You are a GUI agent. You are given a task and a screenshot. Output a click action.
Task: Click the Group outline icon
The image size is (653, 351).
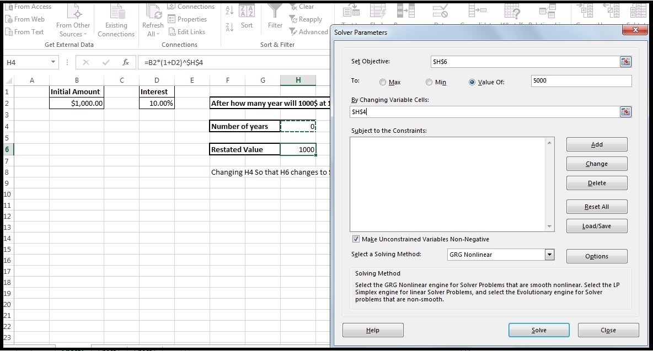585,10
